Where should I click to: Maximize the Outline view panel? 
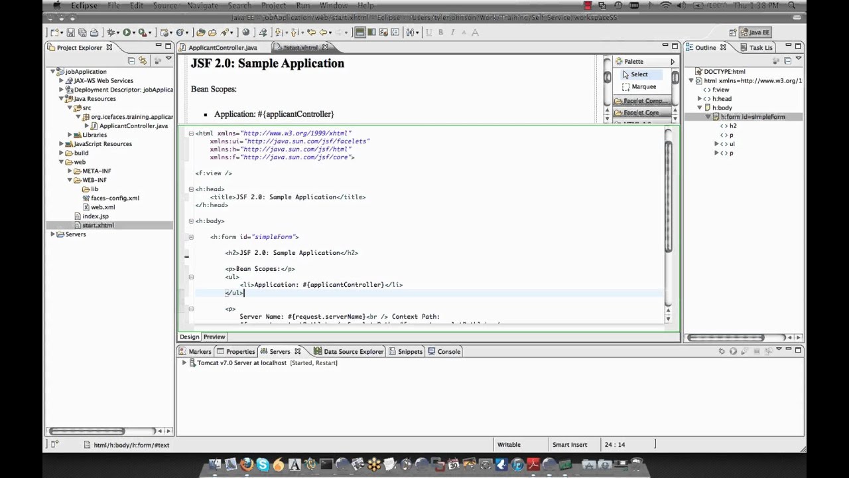(x=799, y=46)
